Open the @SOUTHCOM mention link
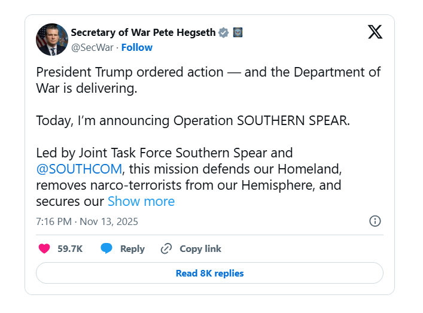Screen dimensions: 423x313 click(x=79, y=169)
